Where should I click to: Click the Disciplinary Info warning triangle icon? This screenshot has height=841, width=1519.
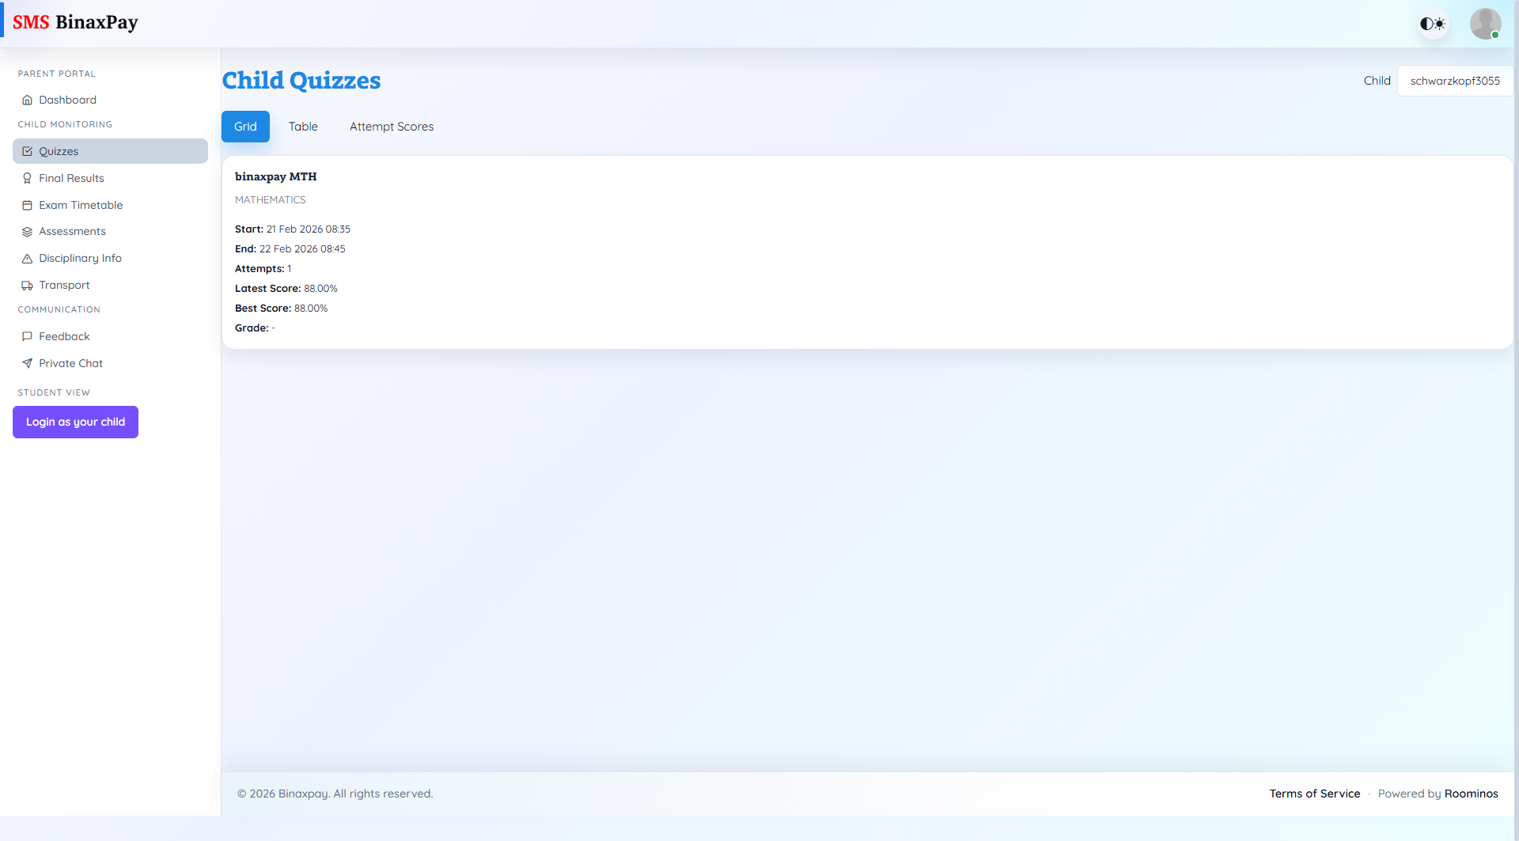click(28, 258)
